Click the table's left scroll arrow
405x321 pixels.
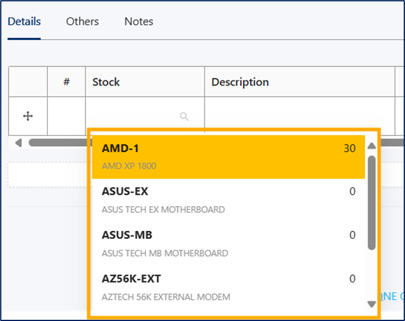[18, 143]
